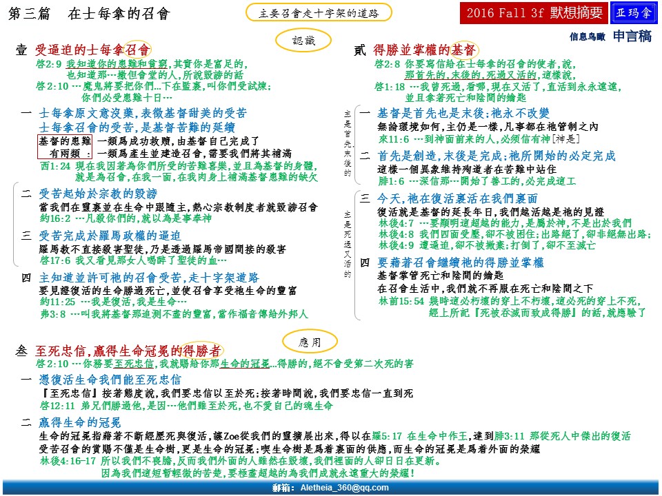Select the yellow oval '主要召會走十字架的道路'

(318, 12)
